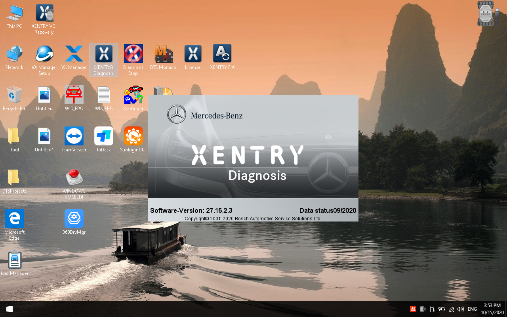Image resolution: width=507 pixels, height=317 pixels.
Task: Launch the XENTRY FIX shortcut
Action: coord(222,58)
